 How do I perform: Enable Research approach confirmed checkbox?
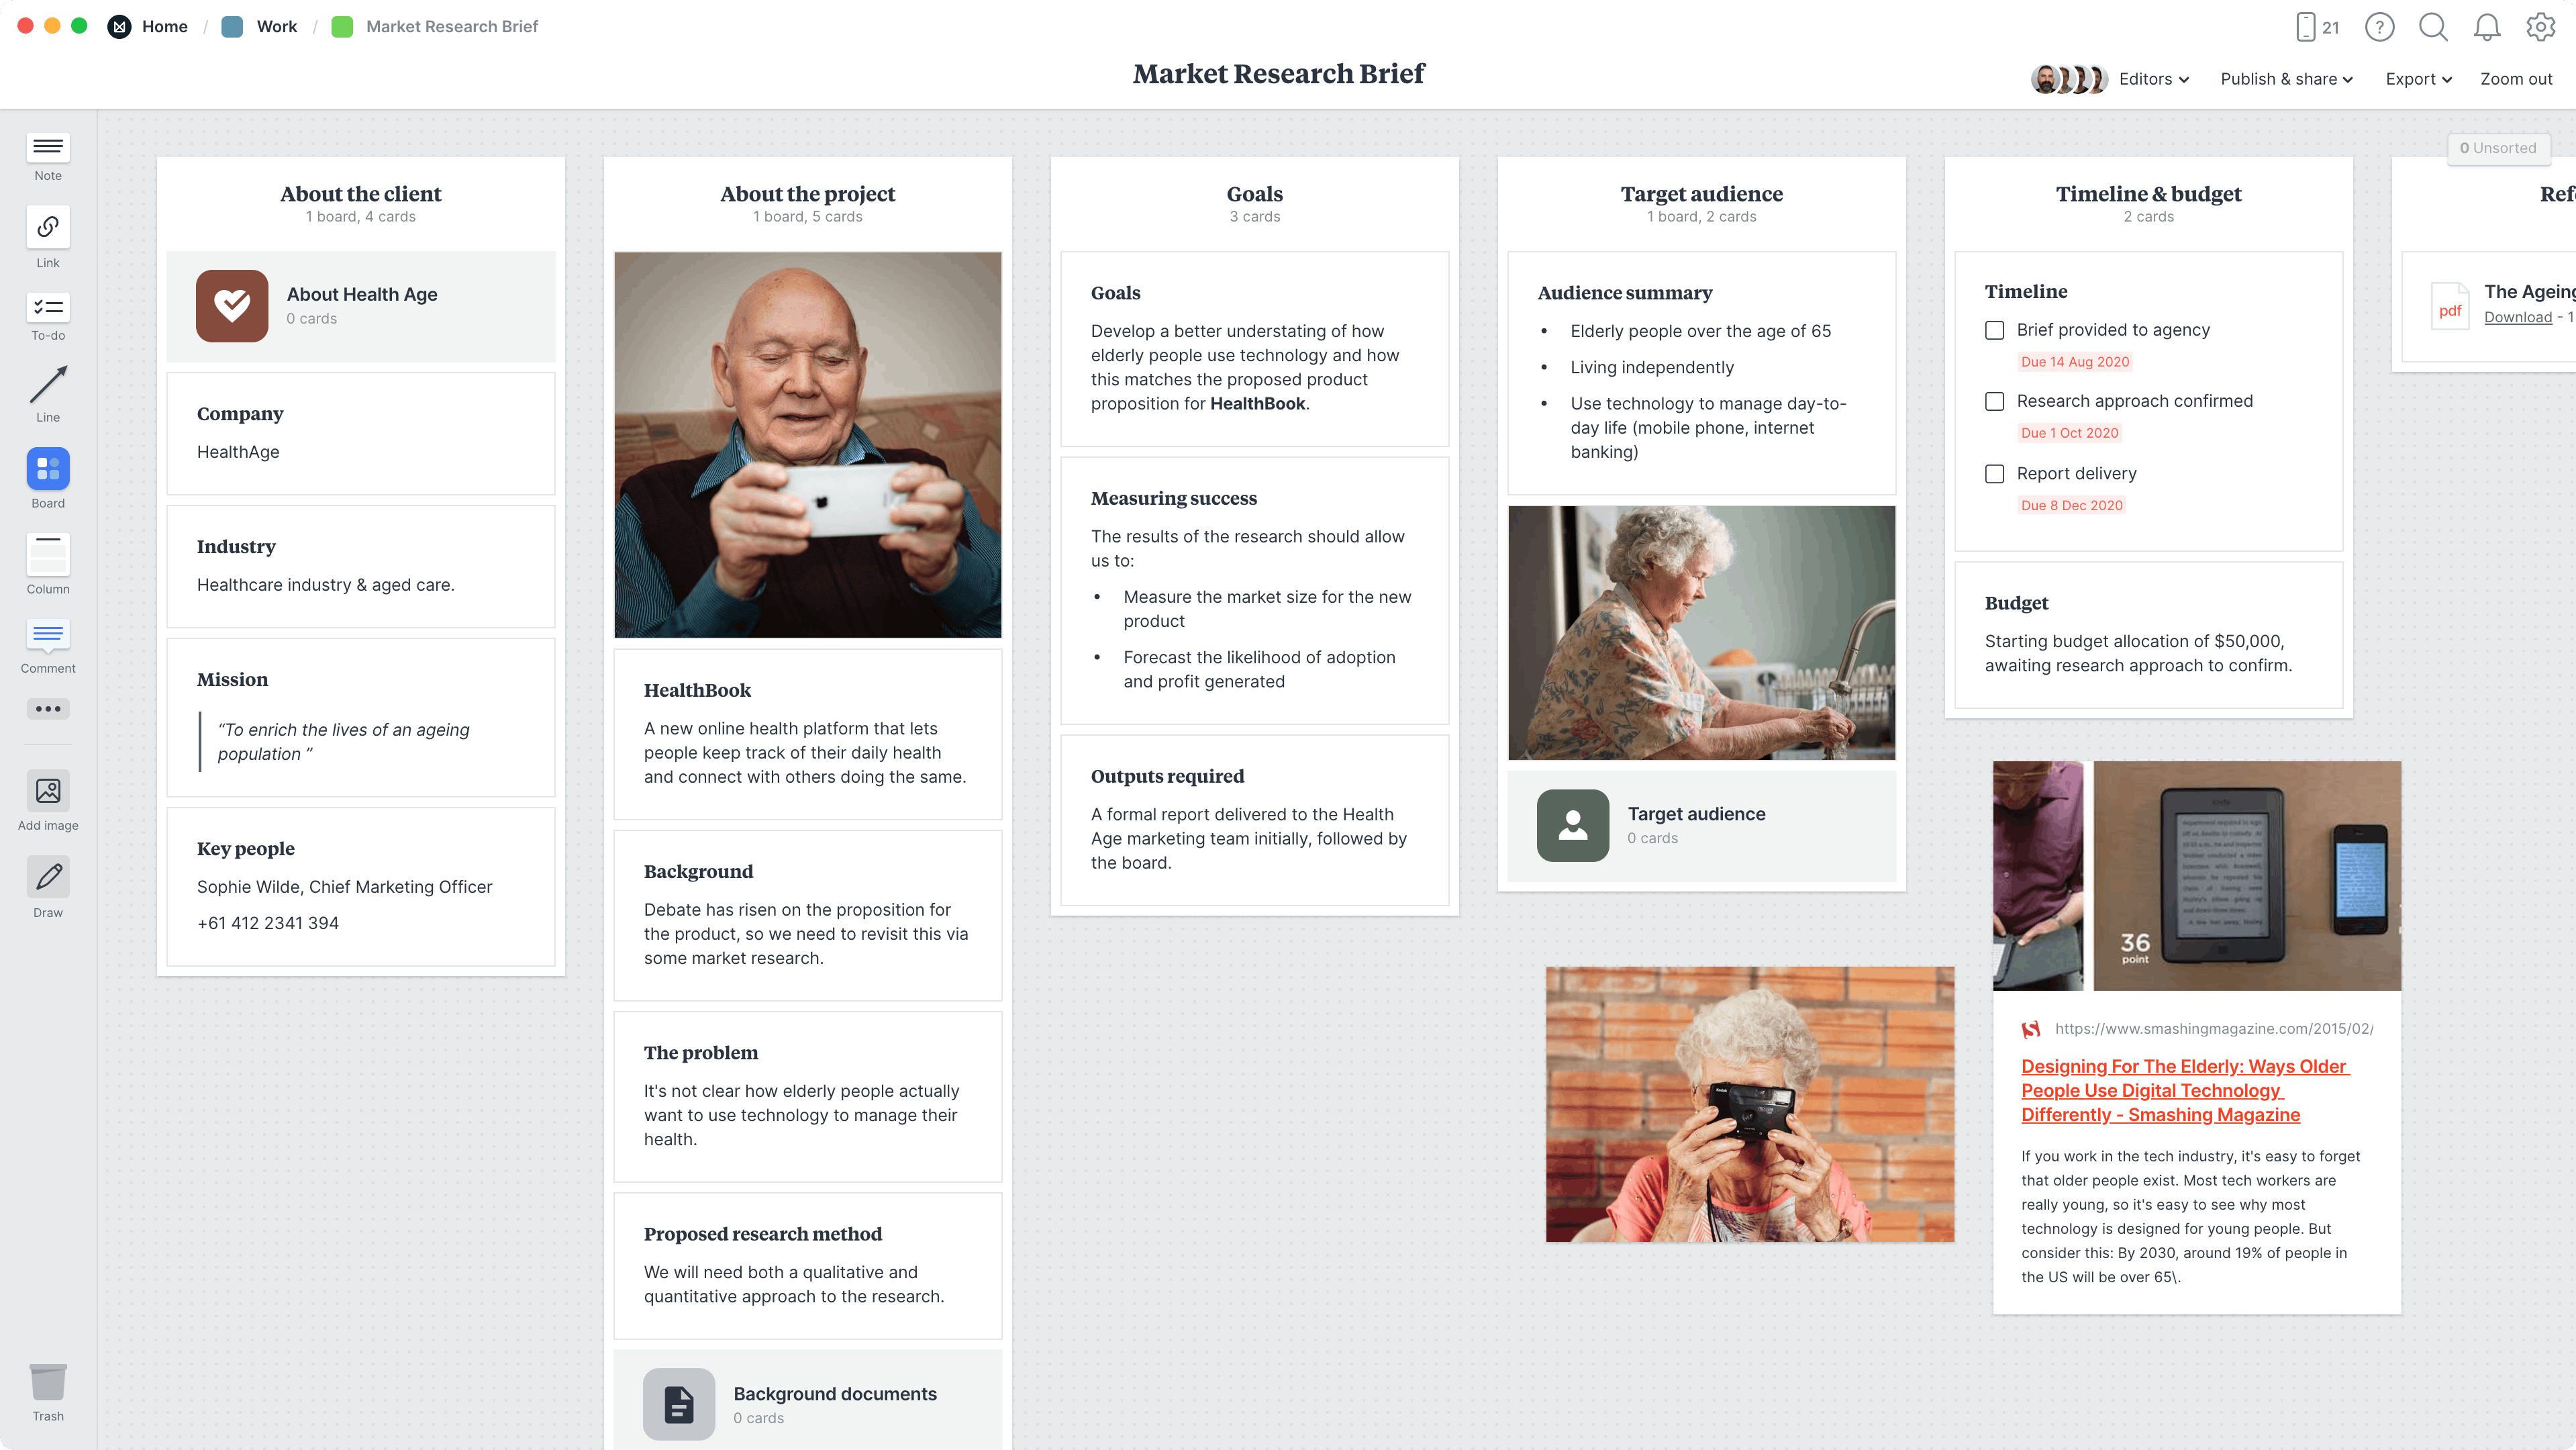(1994, 400)
